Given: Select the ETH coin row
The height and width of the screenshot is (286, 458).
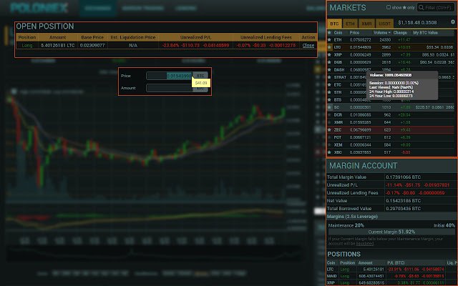Looking at the screenshot, I should [x=392, y=40].
